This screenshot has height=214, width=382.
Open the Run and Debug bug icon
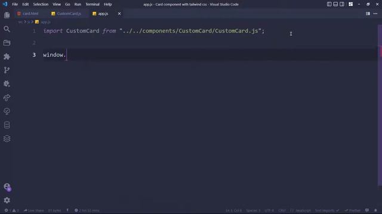[7, 84]
